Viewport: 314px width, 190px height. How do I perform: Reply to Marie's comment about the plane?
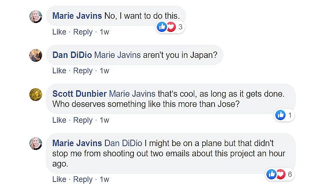pyautogui.click(x=83, y=179)
